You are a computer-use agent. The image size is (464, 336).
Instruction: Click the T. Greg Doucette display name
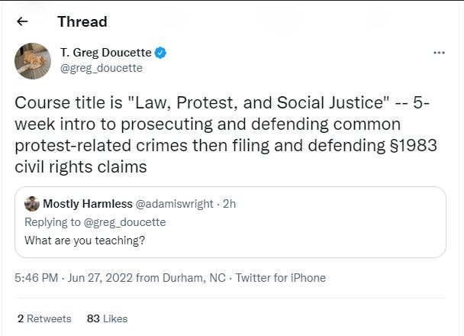[105, 53]
